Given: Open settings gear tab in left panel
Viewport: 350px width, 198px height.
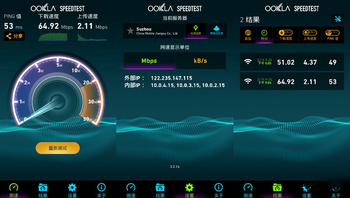Looking at the screenshot, I should (x=72, y=190).
